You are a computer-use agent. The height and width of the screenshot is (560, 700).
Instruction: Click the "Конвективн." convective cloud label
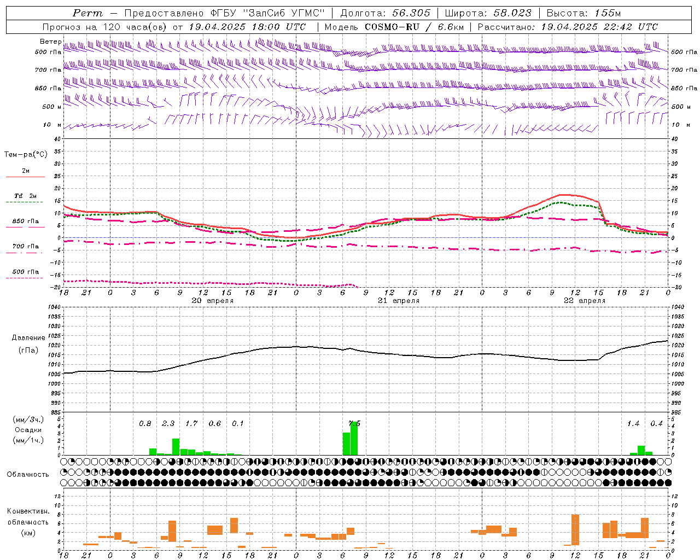tap(28, 511)
